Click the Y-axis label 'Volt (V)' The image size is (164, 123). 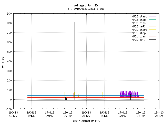(3, 61)
